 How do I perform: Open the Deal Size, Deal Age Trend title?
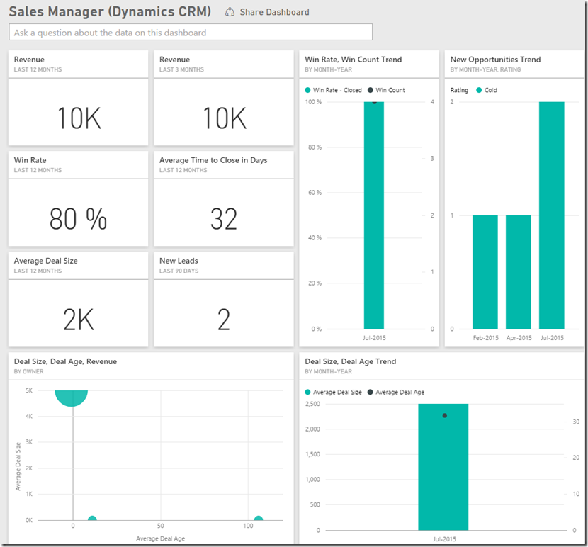point(350,361)
